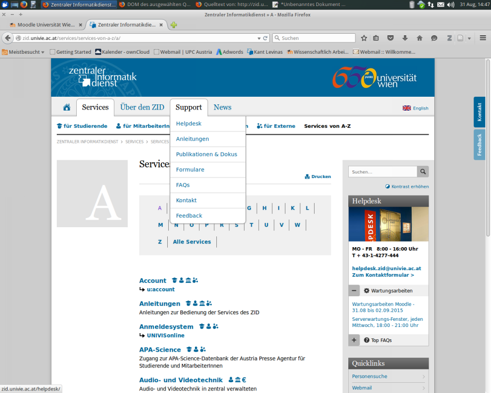Click the reload page icon in the address bar
Viewport: 491px width, 393px height.
coord(265,38)
